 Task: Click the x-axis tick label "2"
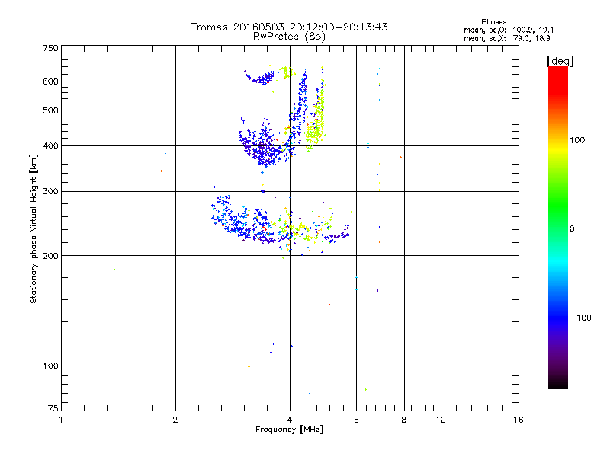click(x=175, y=420)
